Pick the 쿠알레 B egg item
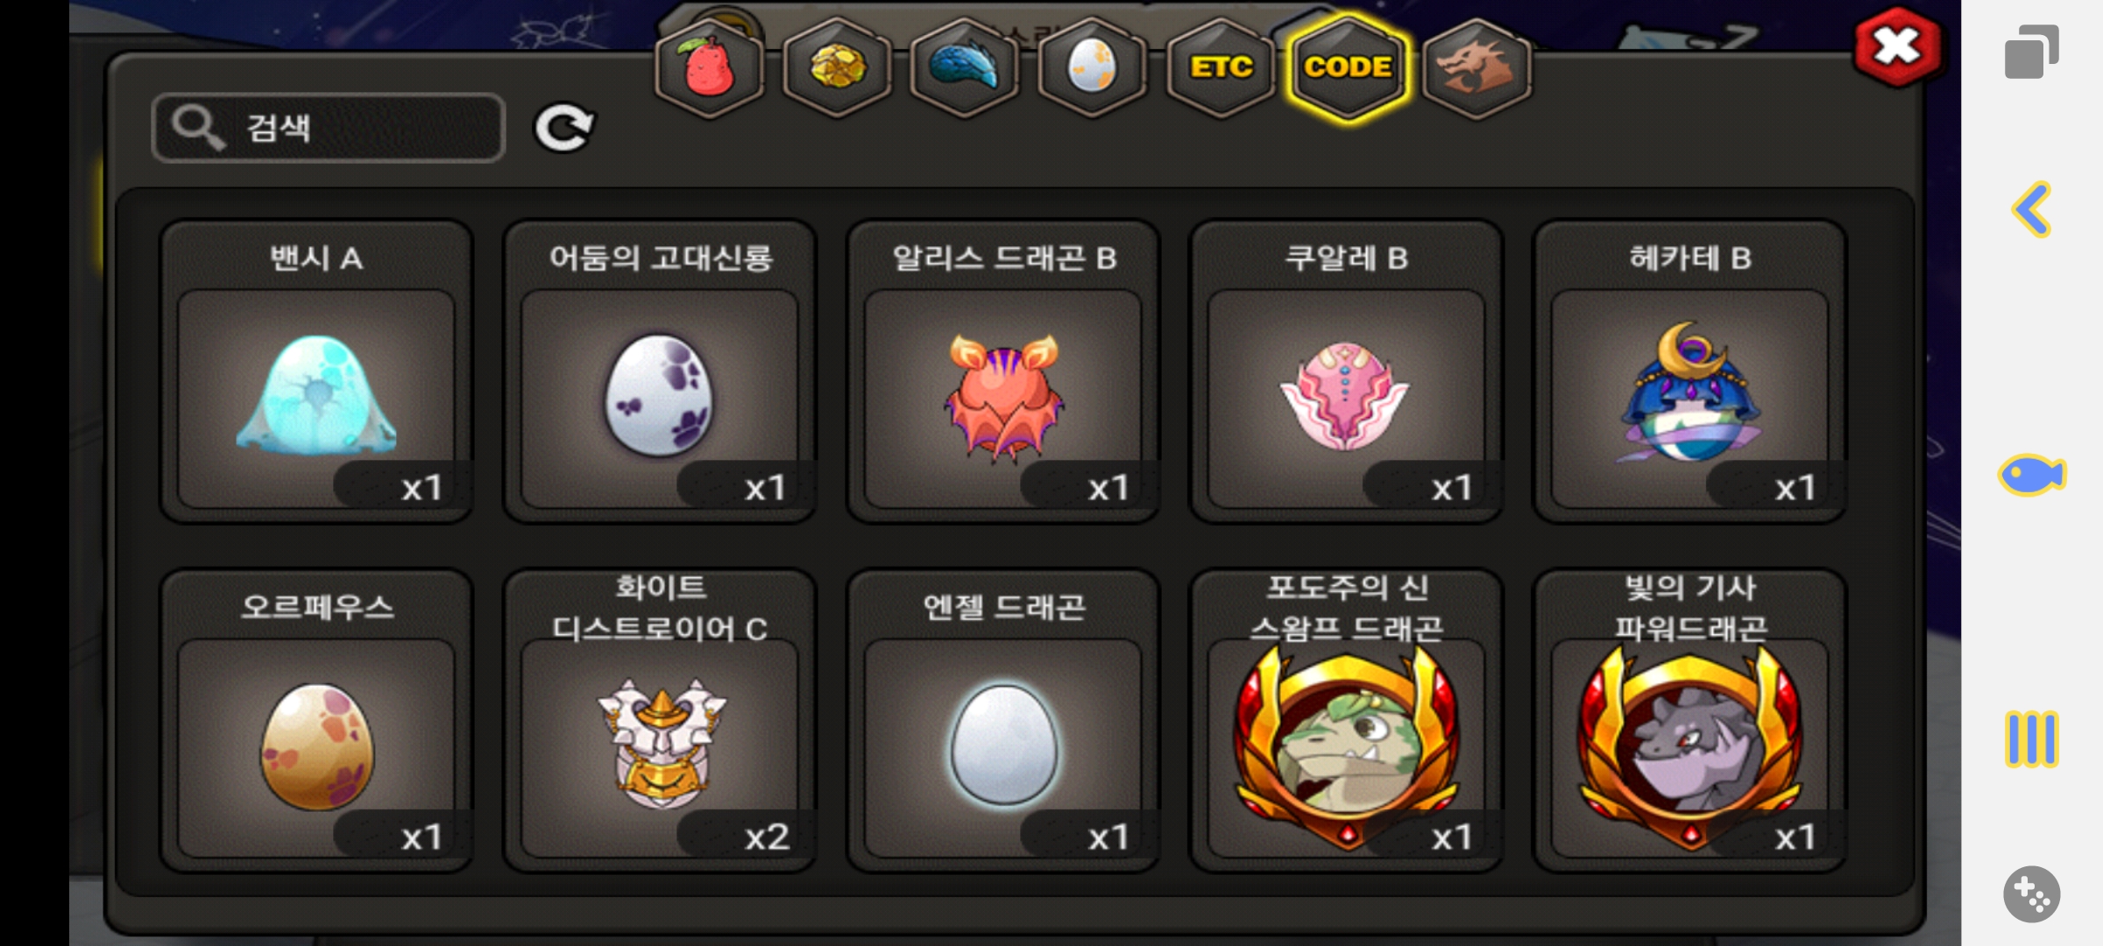The image size is (2103, 946). click(1347, 371)
